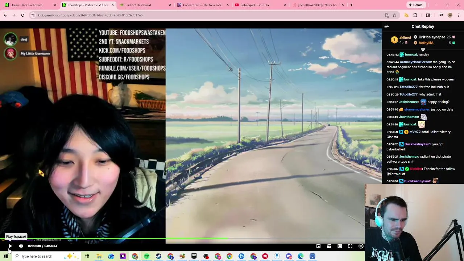Viewport: 464px width, 261px height.
Task: Open the side panel search icon
Action: (428, 15)
